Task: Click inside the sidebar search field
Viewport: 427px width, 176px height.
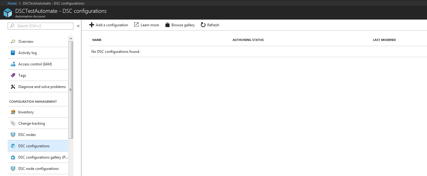Action: 40,26
